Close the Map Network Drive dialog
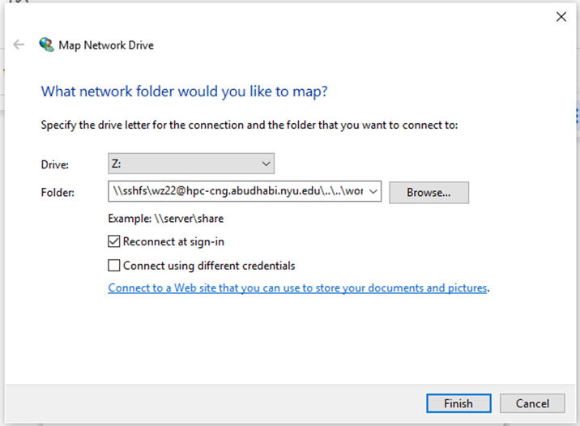 pos(561,17)
